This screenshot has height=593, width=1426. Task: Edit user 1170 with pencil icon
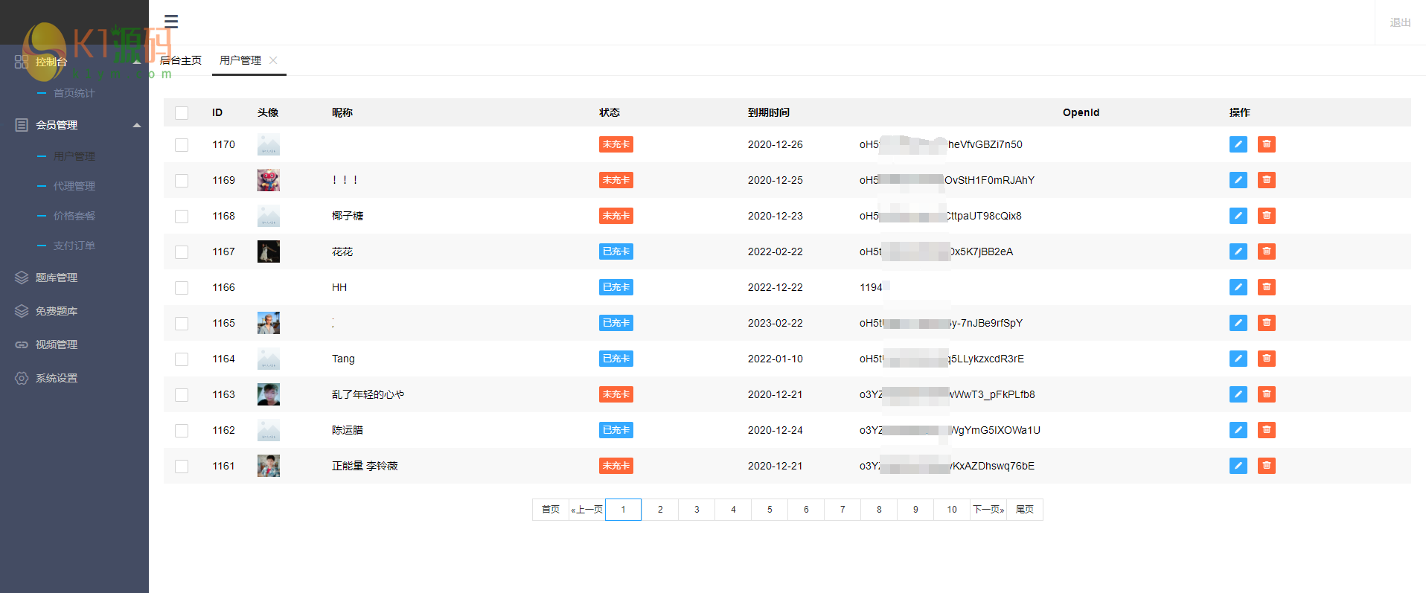1238,144
